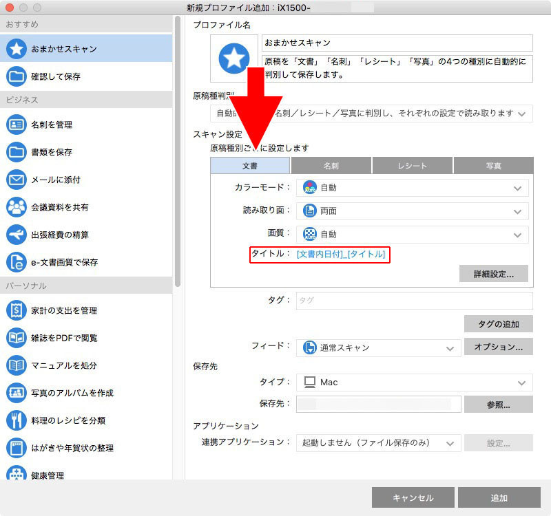The width and height of the screenshot is (551, 516).
Task: Expand the 読み取り面 scanning side dropdown
Action: pyautogui.click(x=412, y=211)
